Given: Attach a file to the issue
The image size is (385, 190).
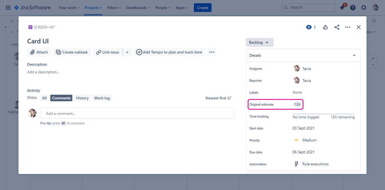Looking at the screenshot, I should click(x=39, y=52).
